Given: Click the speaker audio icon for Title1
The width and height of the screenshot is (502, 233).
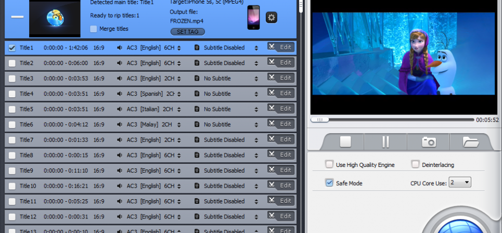Looking at the screenshot, I should point(120,48).
